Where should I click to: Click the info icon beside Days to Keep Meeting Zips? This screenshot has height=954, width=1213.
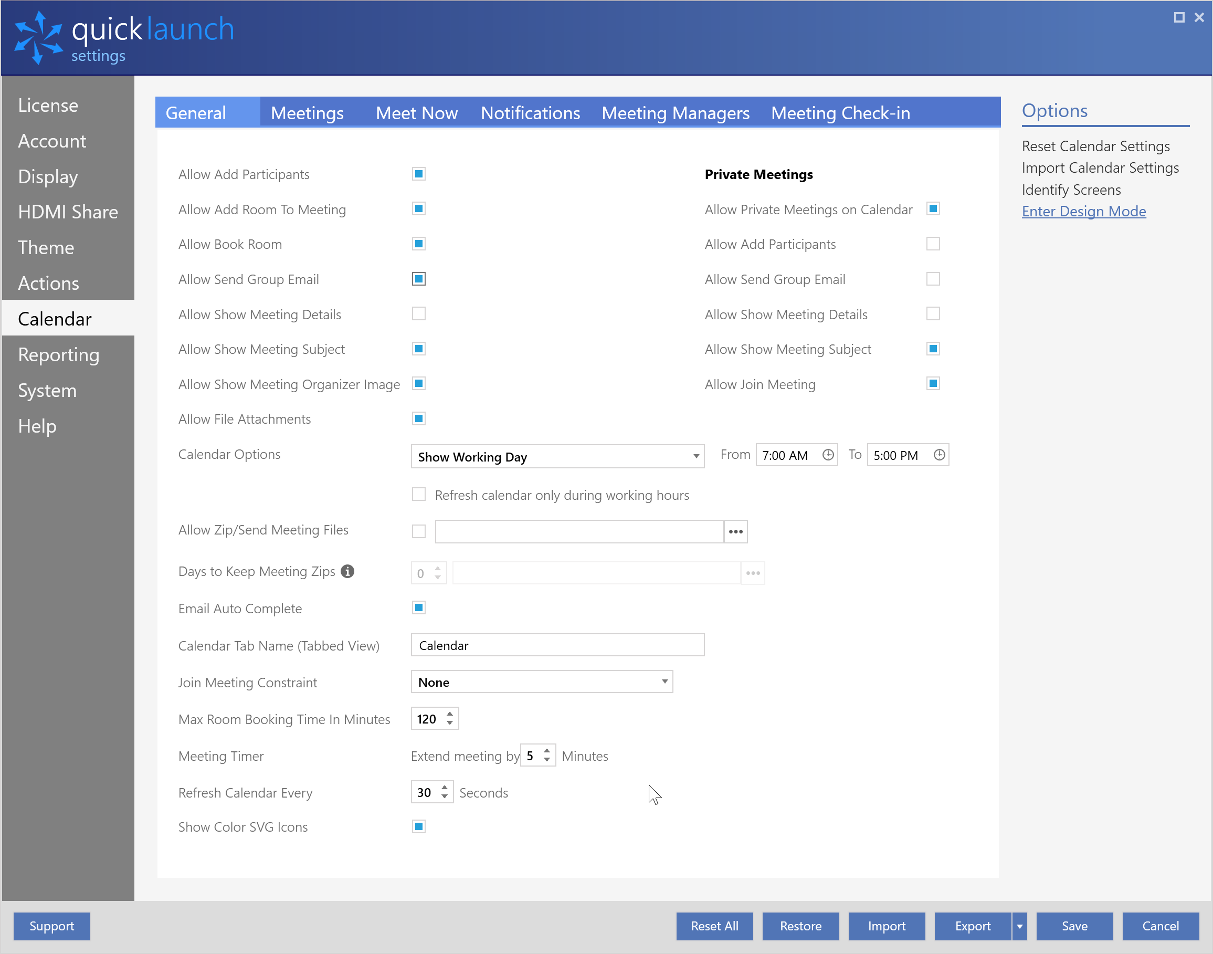tap(347, 571)
